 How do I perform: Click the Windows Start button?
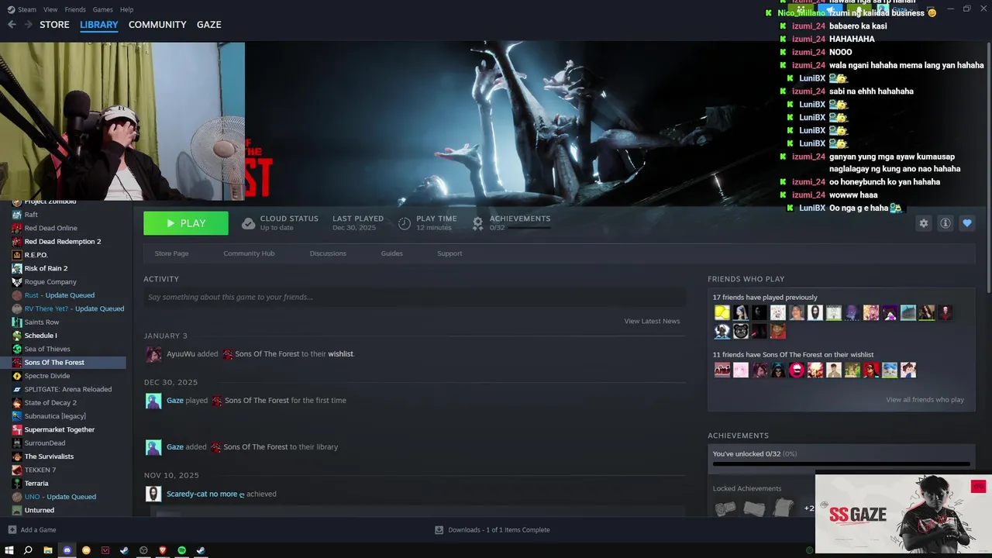[x=9, y=550]
